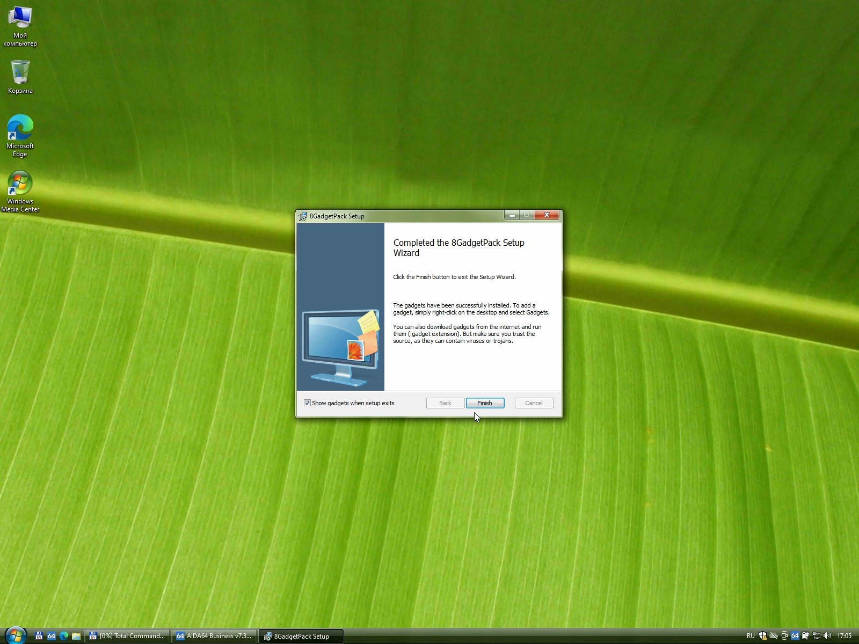Select the Recycle Bin (Корзина) desktop icon

(x=20, y=77)
